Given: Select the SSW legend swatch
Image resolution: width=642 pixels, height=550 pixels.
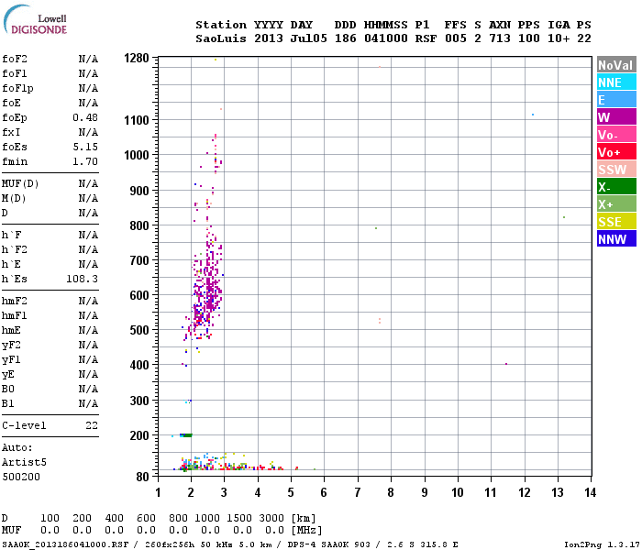Looking at the screenshot, I should pyautogui.click(x=616, y=169).
